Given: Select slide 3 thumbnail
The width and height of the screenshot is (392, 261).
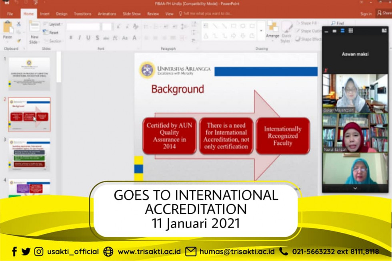Looking at the screenshot, I should pyautogui.click(x=29, y=155).
